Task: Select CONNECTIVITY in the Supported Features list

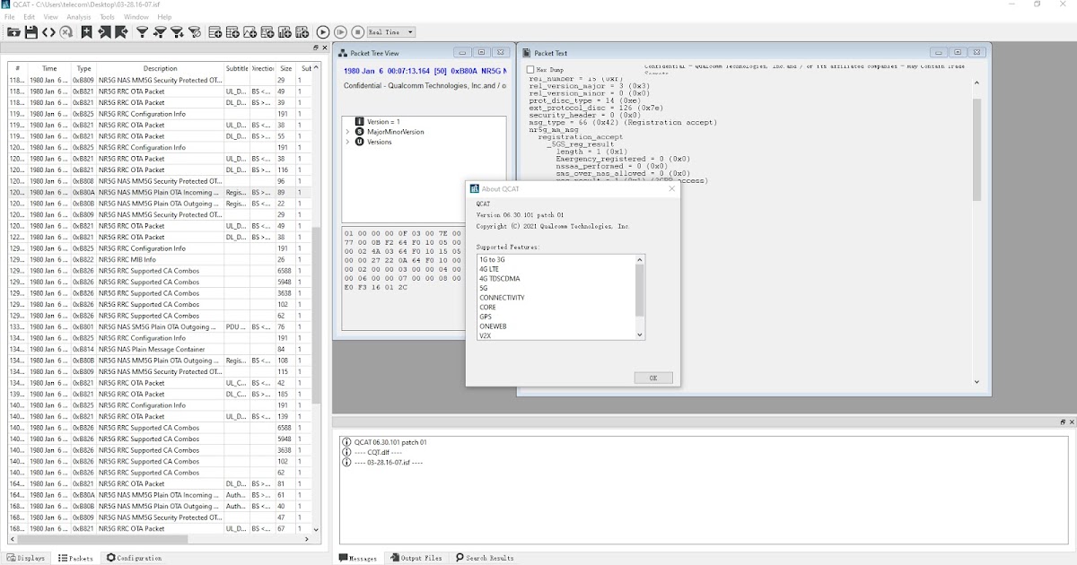Action: click(x=502, y=298)
